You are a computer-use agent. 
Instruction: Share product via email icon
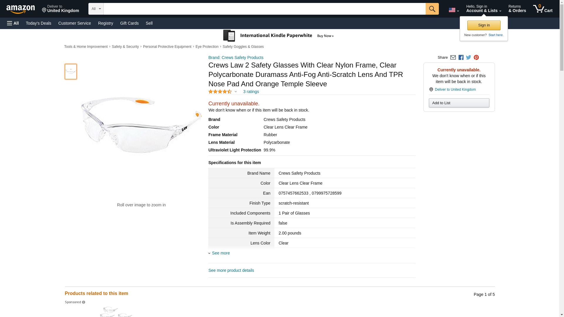point(453,58)
